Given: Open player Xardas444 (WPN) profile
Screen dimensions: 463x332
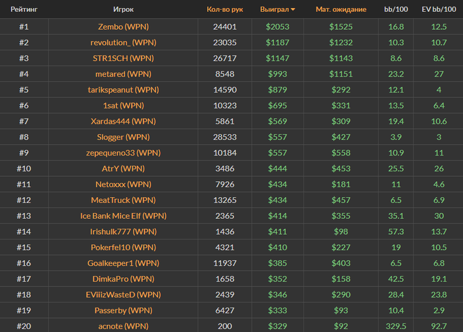Looking at the screenshot, I should pyautogui.click(x=124, y=122).
